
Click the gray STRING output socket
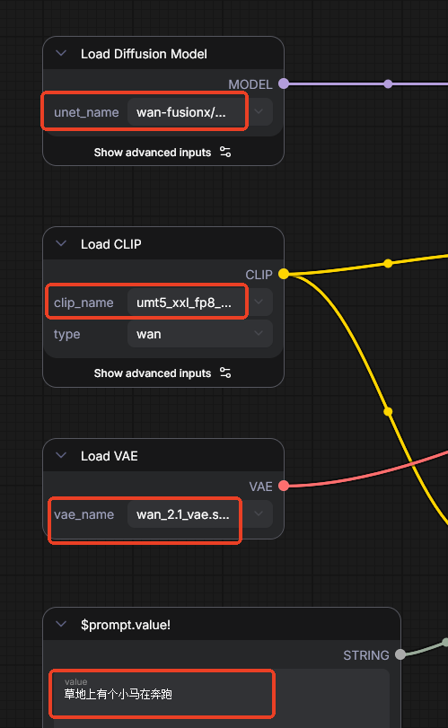(400, 654)
